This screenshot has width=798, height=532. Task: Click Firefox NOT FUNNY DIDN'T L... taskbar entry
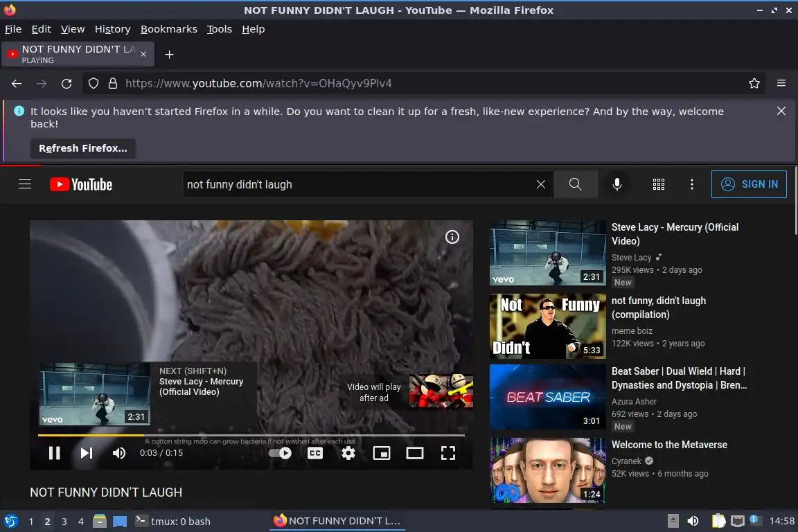[x=337, y=521]
